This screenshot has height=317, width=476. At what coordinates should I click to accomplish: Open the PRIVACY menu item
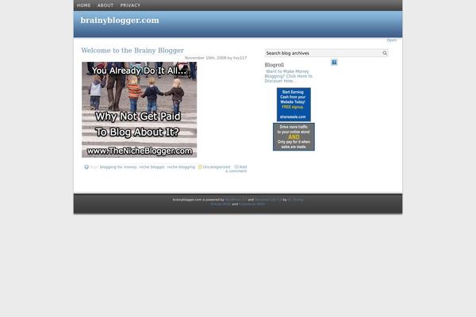tap(130, 6)
